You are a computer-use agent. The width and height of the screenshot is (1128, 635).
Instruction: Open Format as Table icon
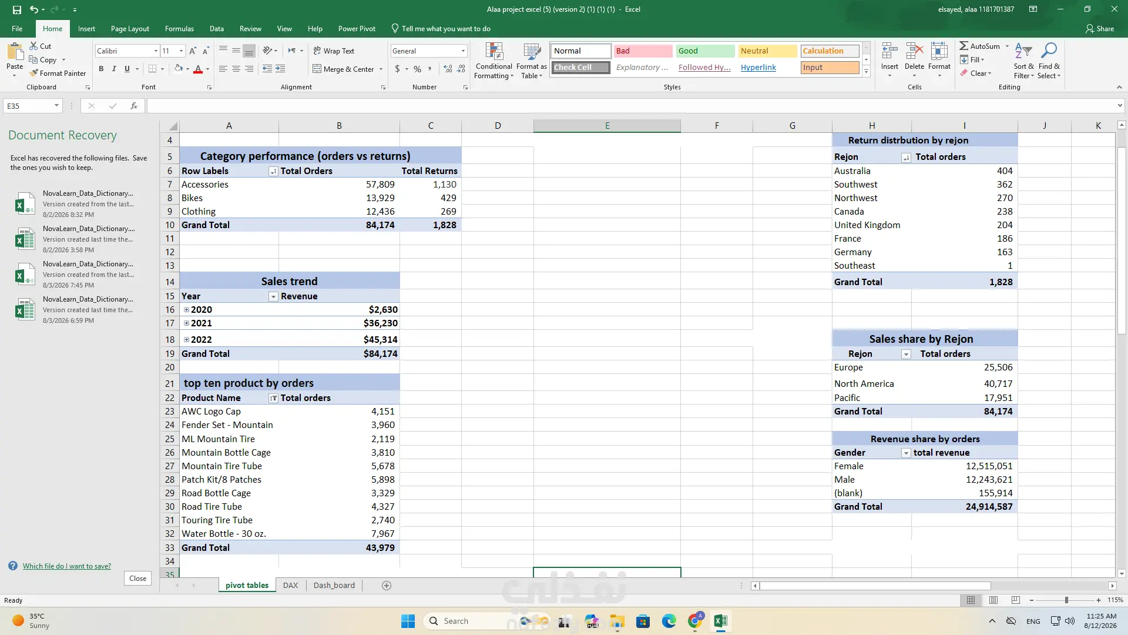click(532, 52)
